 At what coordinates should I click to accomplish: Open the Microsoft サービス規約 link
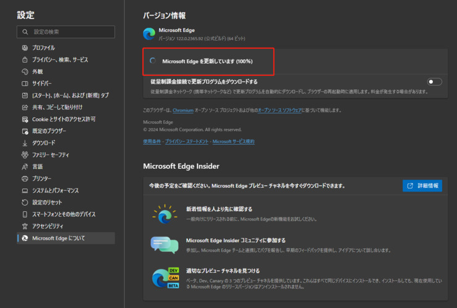(x=234, y=142)
